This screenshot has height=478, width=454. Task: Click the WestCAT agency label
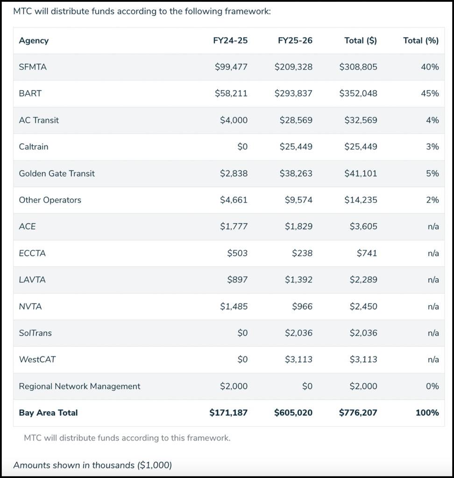pyautogui.click(x=37, y=359)
